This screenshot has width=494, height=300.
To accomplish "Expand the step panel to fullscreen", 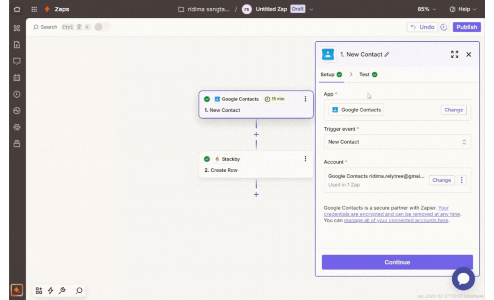I will (x=454, y=54).
